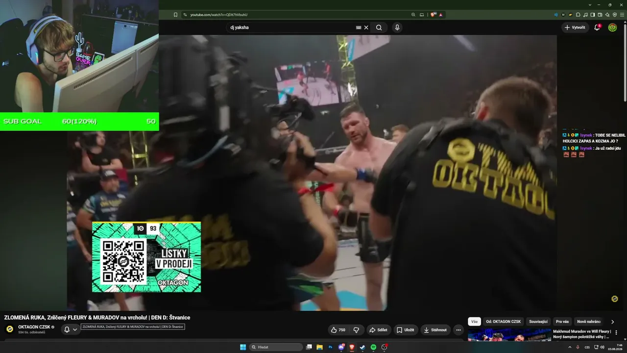This screenshot has width=627, height=353.
Task: Open Brave Wallet icon
Action: click(600, 15)
